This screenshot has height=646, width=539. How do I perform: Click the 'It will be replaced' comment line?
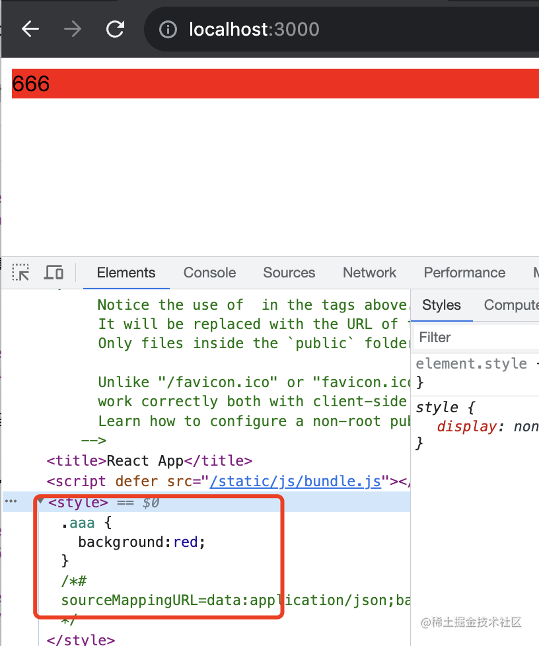tap(254, 324)
